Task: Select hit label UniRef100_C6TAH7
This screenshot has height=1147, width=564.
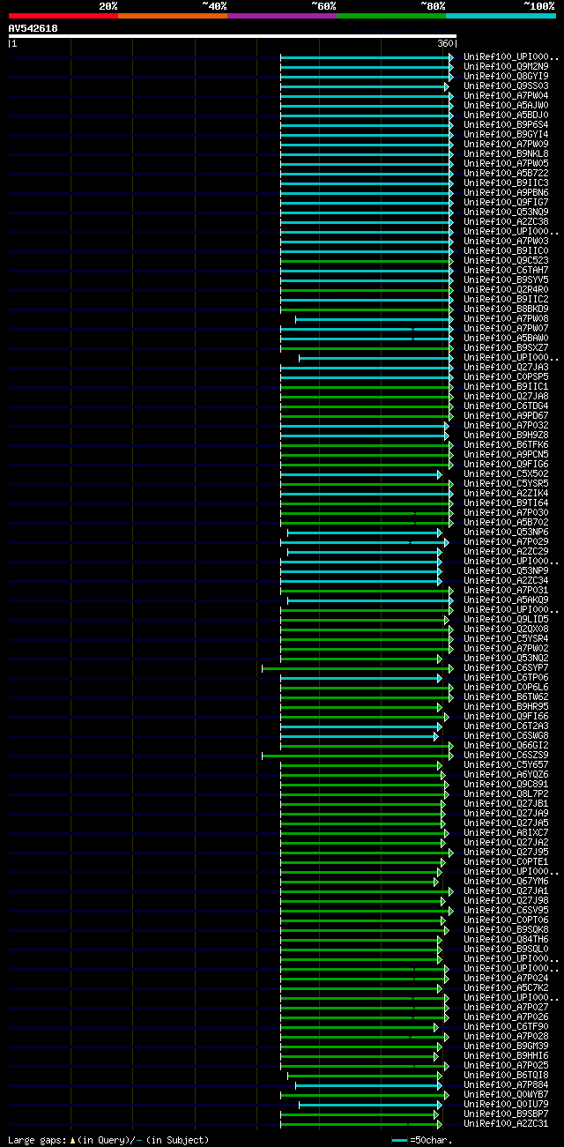Action: click(506, 270)
